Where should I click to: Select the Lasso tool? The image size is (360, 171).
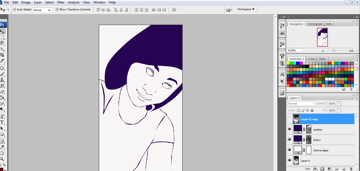2,43
